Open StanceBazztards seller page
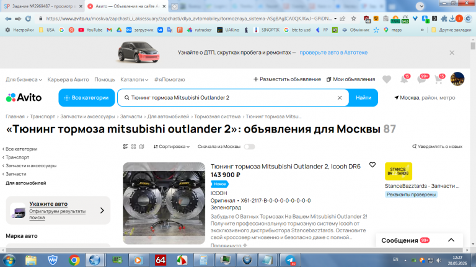The height and width of the screenshot is (267, 476). tap(422, 186)
